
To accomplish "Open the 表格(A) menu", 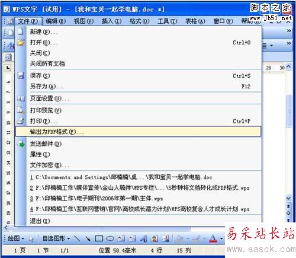I will 195,21.
